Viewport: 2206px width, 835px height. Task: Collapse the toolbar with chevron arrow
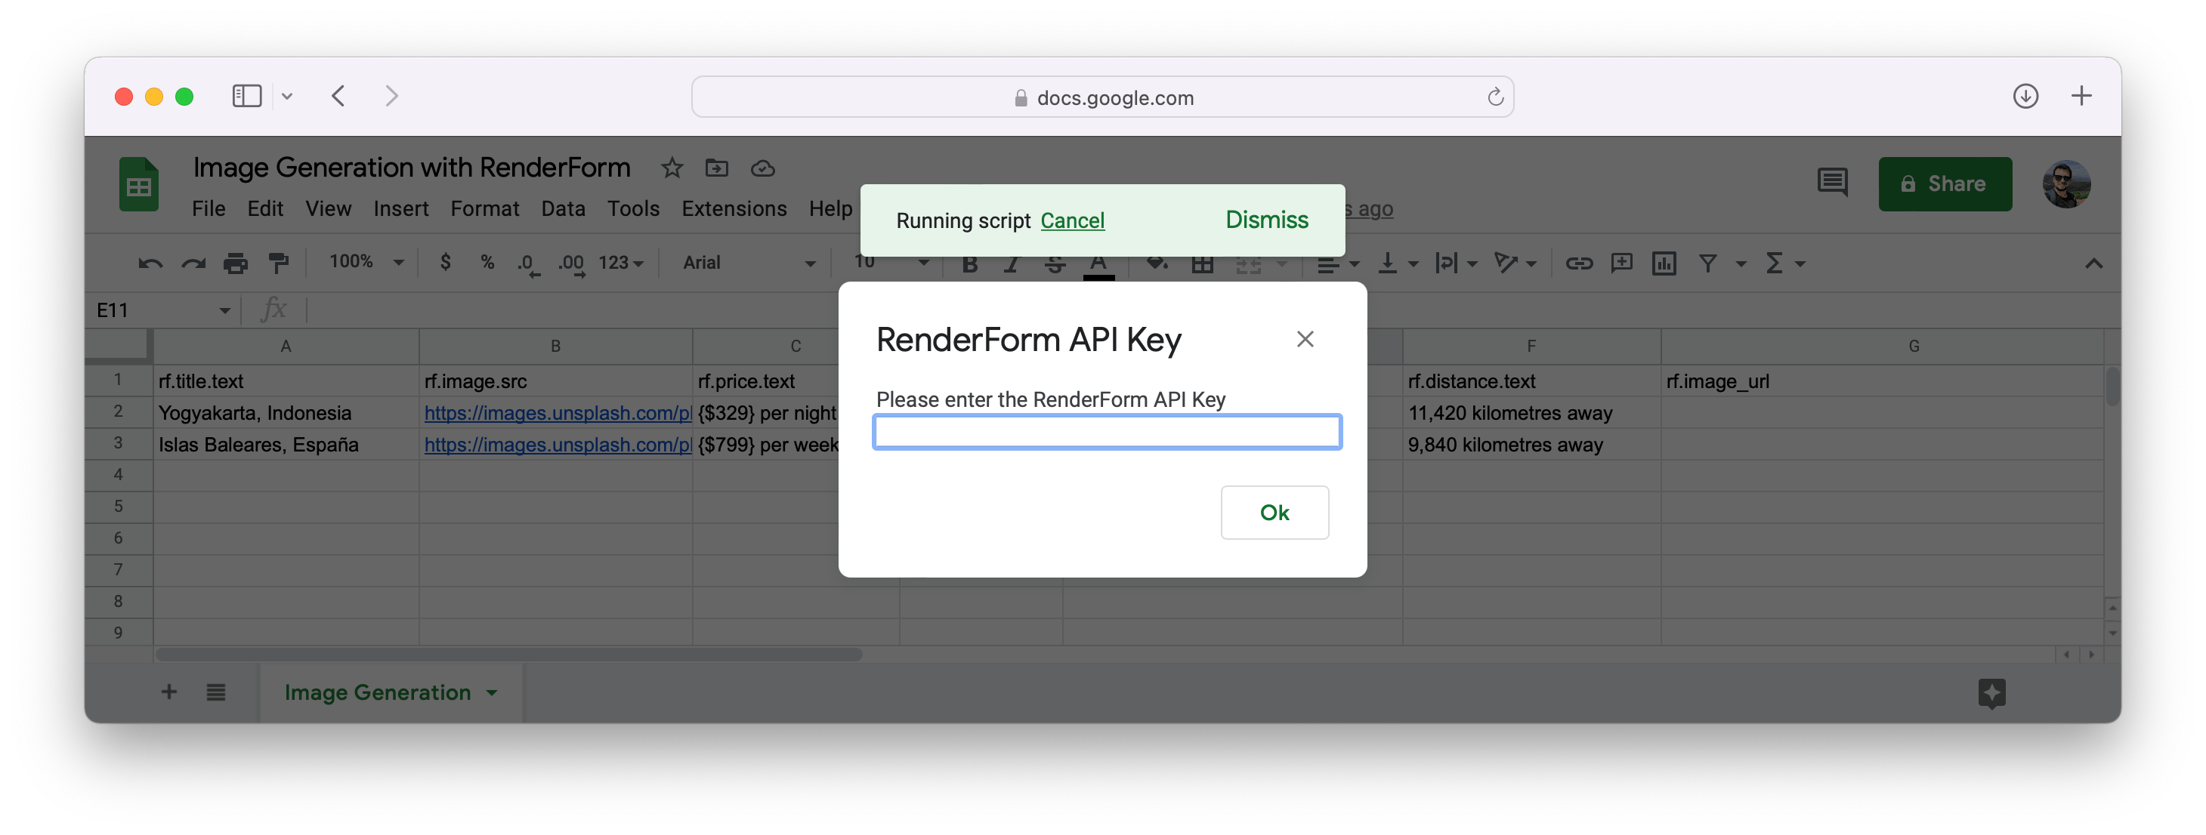(x=2093, y=263)
